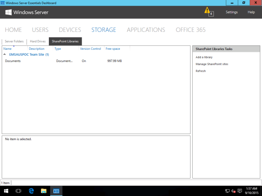Open Task View from the taskbar
This screenshot has width=262, height=196.
(x=18, y=191)
